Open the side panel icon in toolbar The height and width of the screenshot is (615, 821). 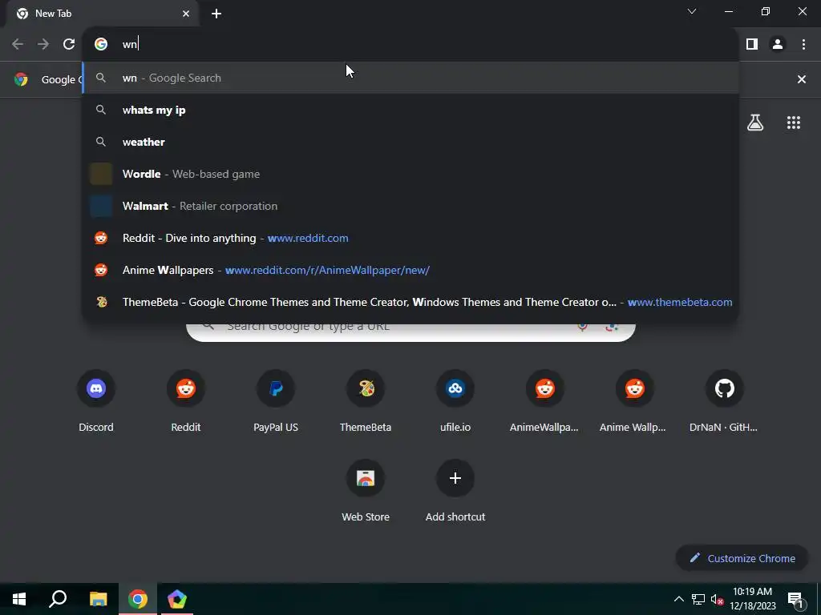pos(752,45)
